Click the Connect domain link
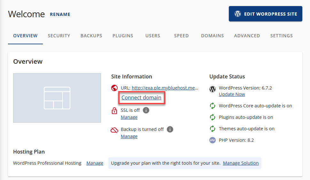 tap(141, 97)
